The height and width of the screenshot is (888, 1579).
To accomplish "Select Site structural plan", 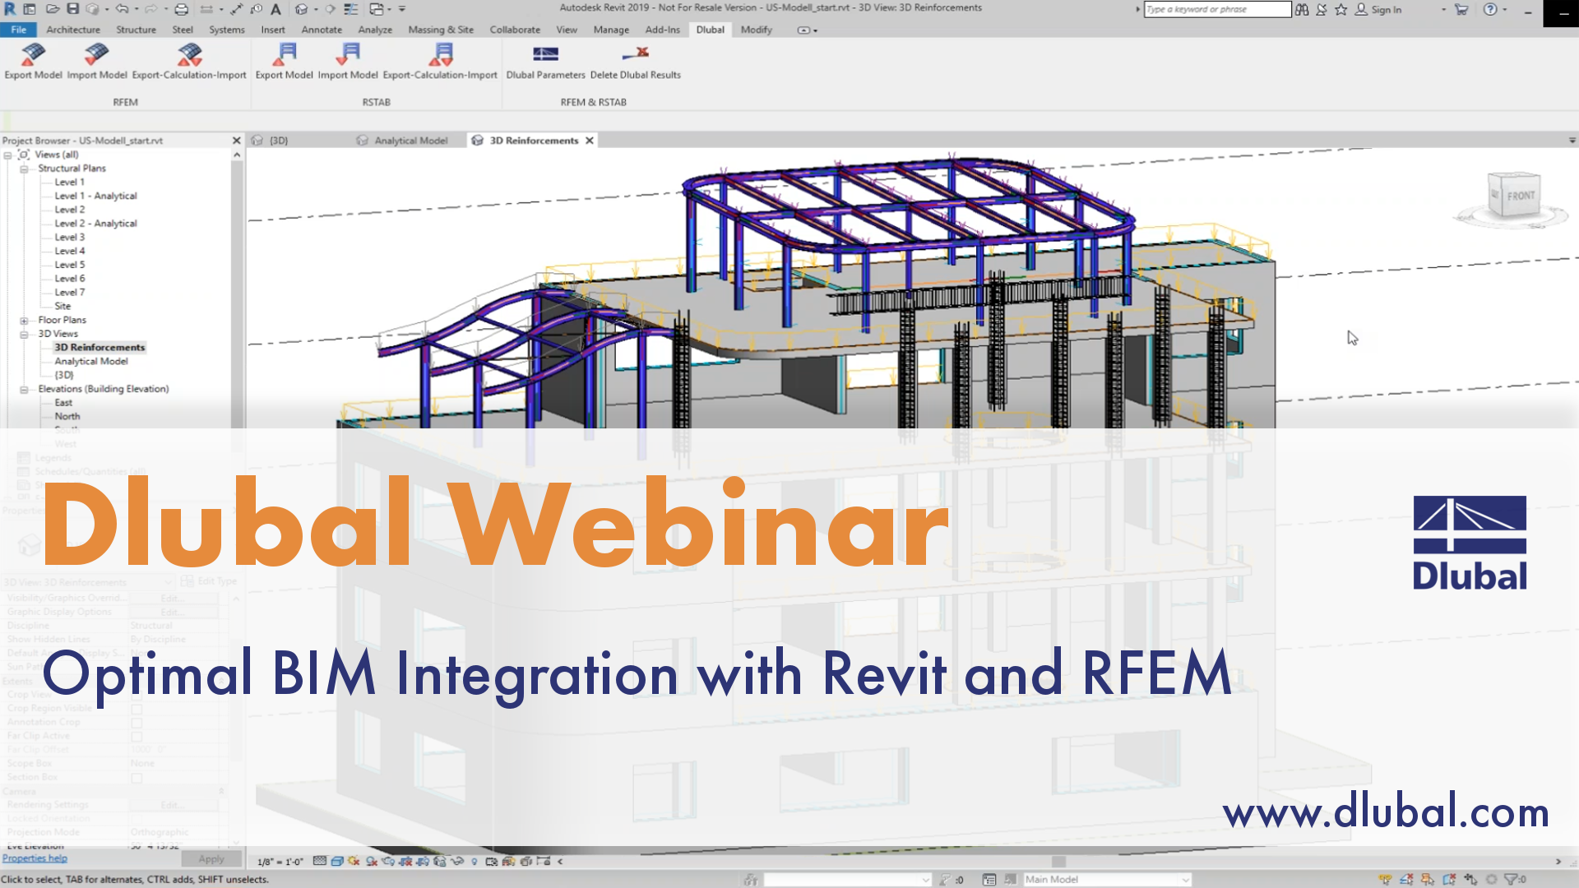I will 63,306.
